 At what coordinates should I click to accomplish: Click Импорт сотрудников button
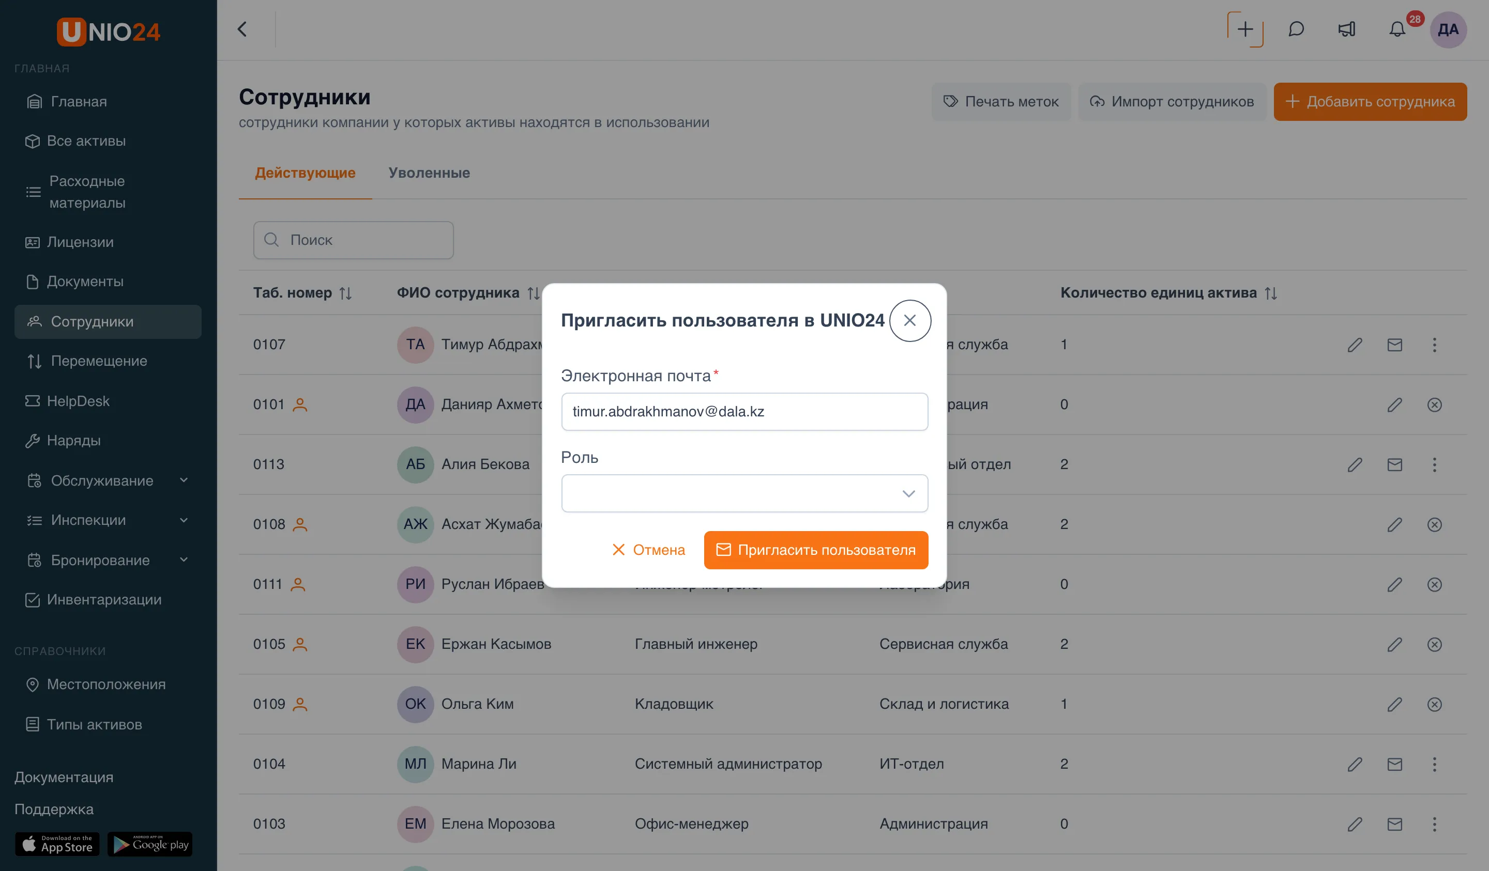tap(1172, 102)
